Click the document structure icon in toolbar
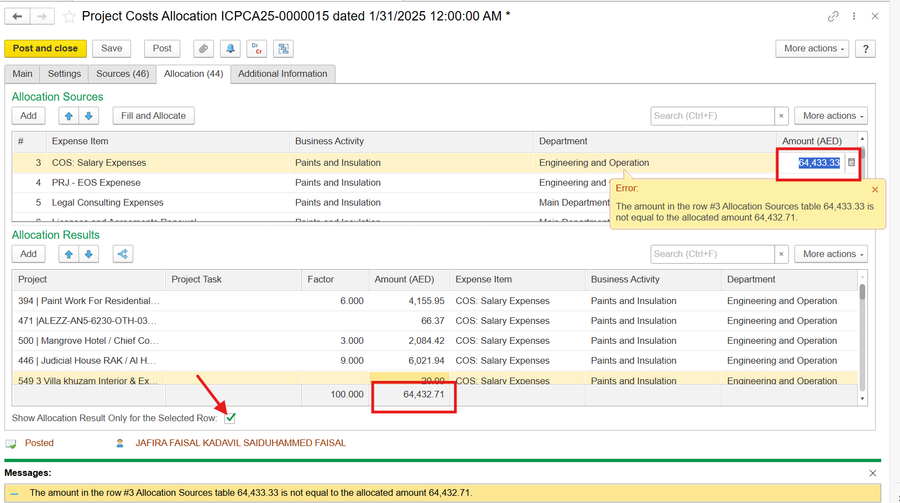900x503 pixels. point(283,49)
